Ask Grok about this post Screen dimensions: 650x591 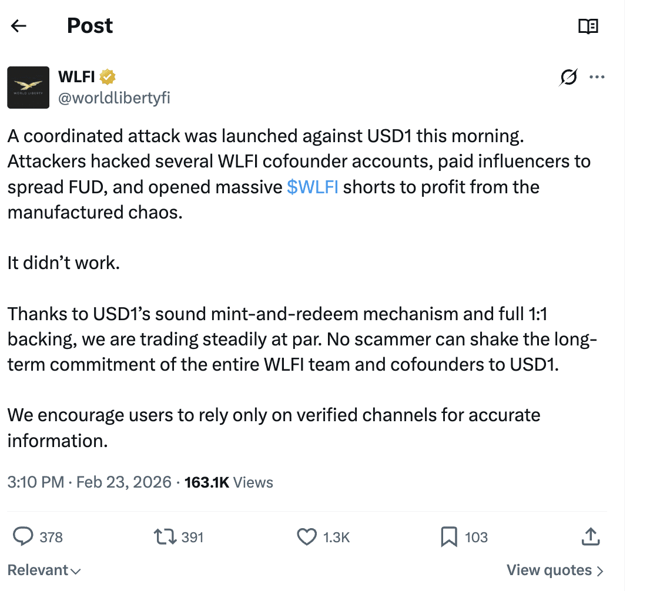tap(567, 77)
